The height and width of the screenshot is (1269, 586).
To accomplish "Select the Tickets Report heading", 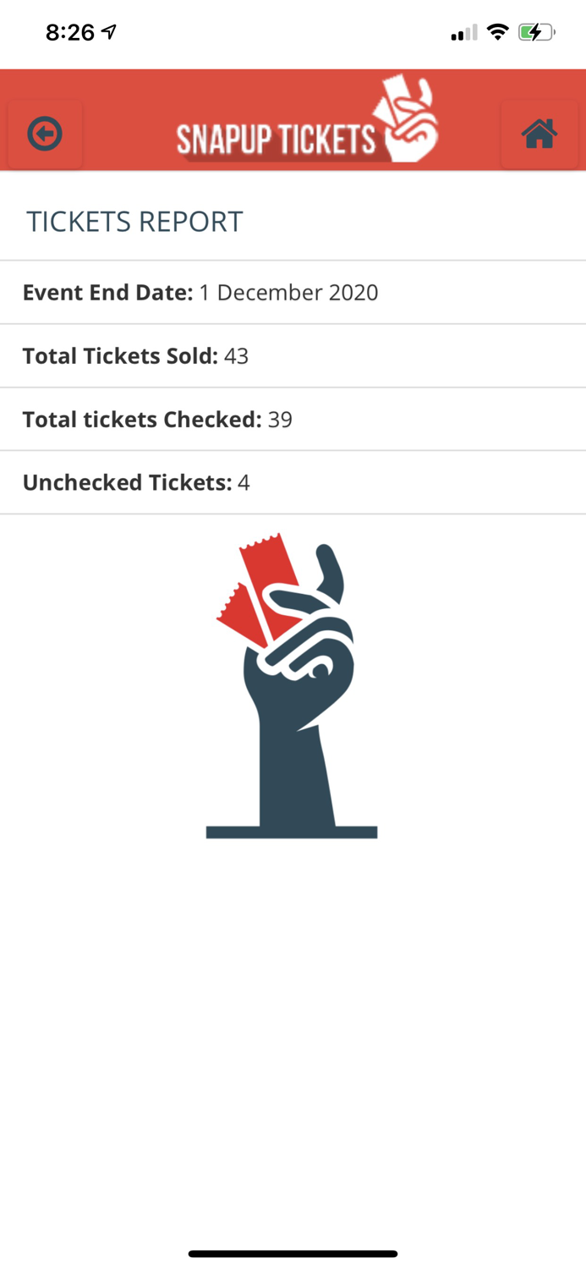I will 134,221.
